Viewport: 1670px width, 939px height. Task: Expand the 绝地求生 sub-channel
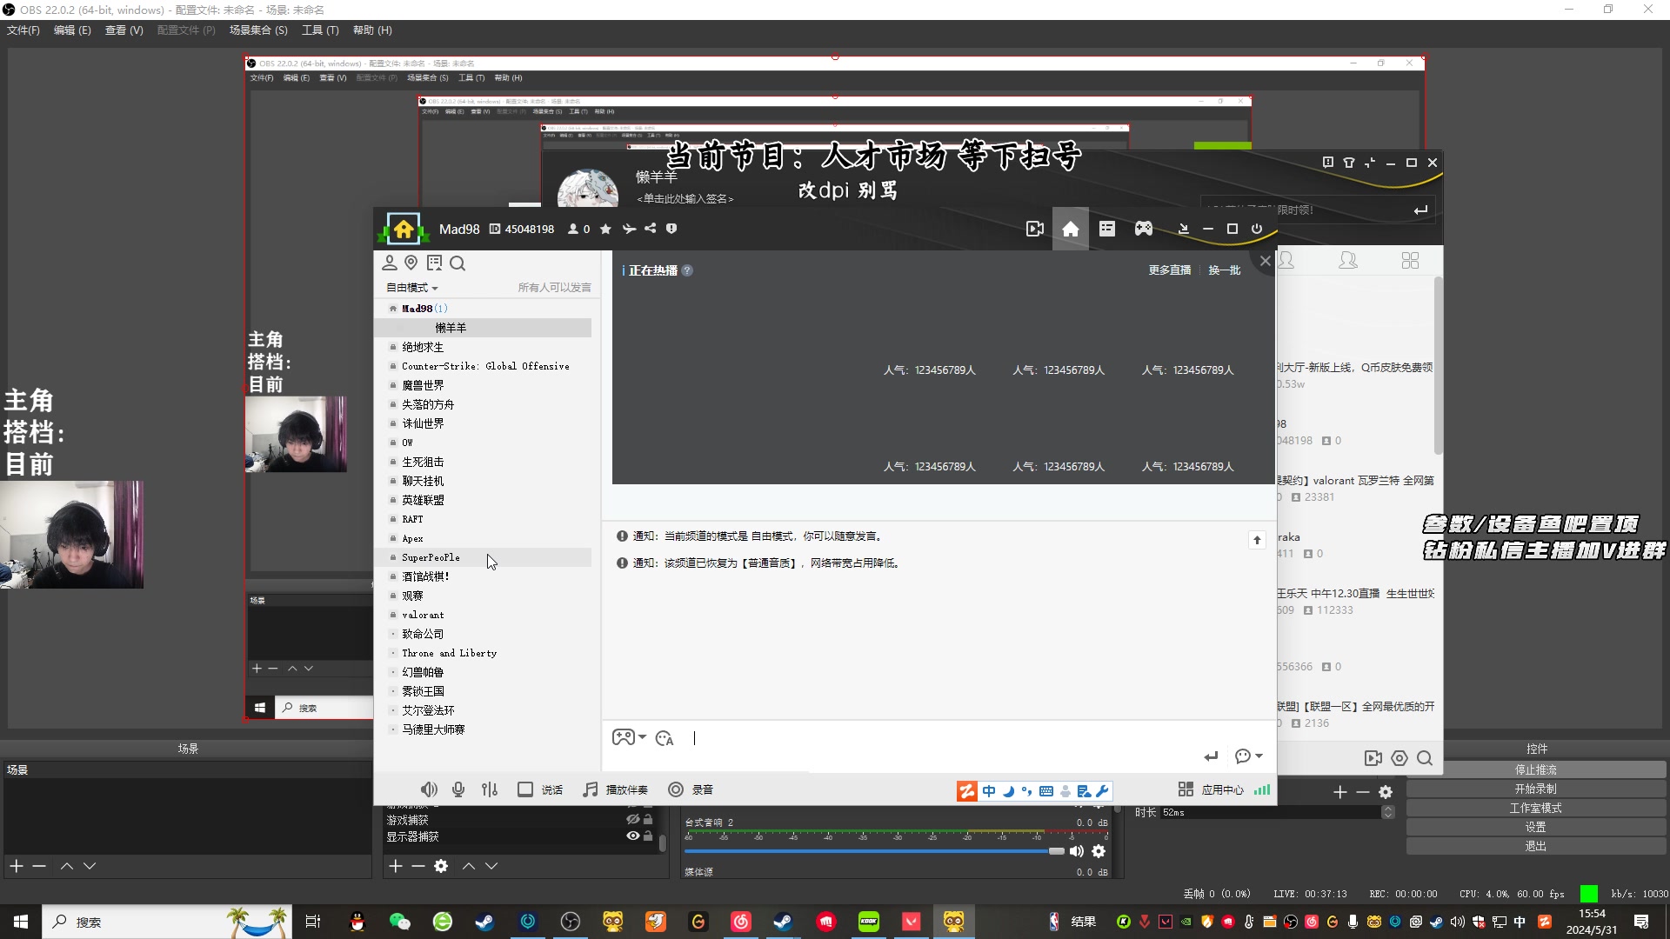click(393, 347)
